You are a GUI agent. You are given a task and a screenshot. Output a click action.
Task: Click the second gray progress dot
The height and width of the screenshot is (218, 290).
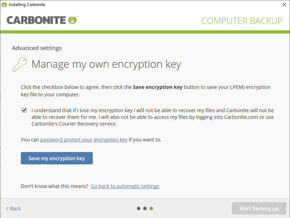(x=145, y=208)
